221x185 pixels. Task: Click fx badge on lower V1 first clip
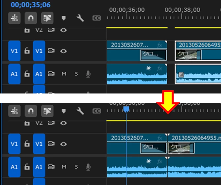pos(160,138)
